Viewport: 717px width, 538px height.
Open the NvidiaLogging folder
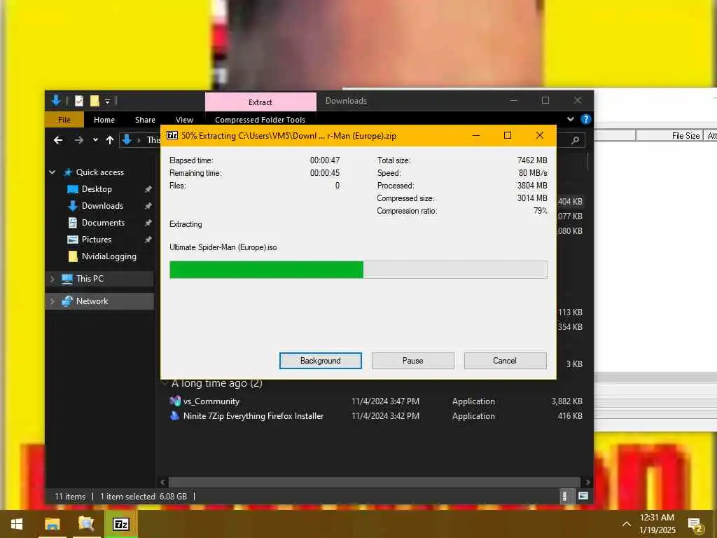coord(109,256)
